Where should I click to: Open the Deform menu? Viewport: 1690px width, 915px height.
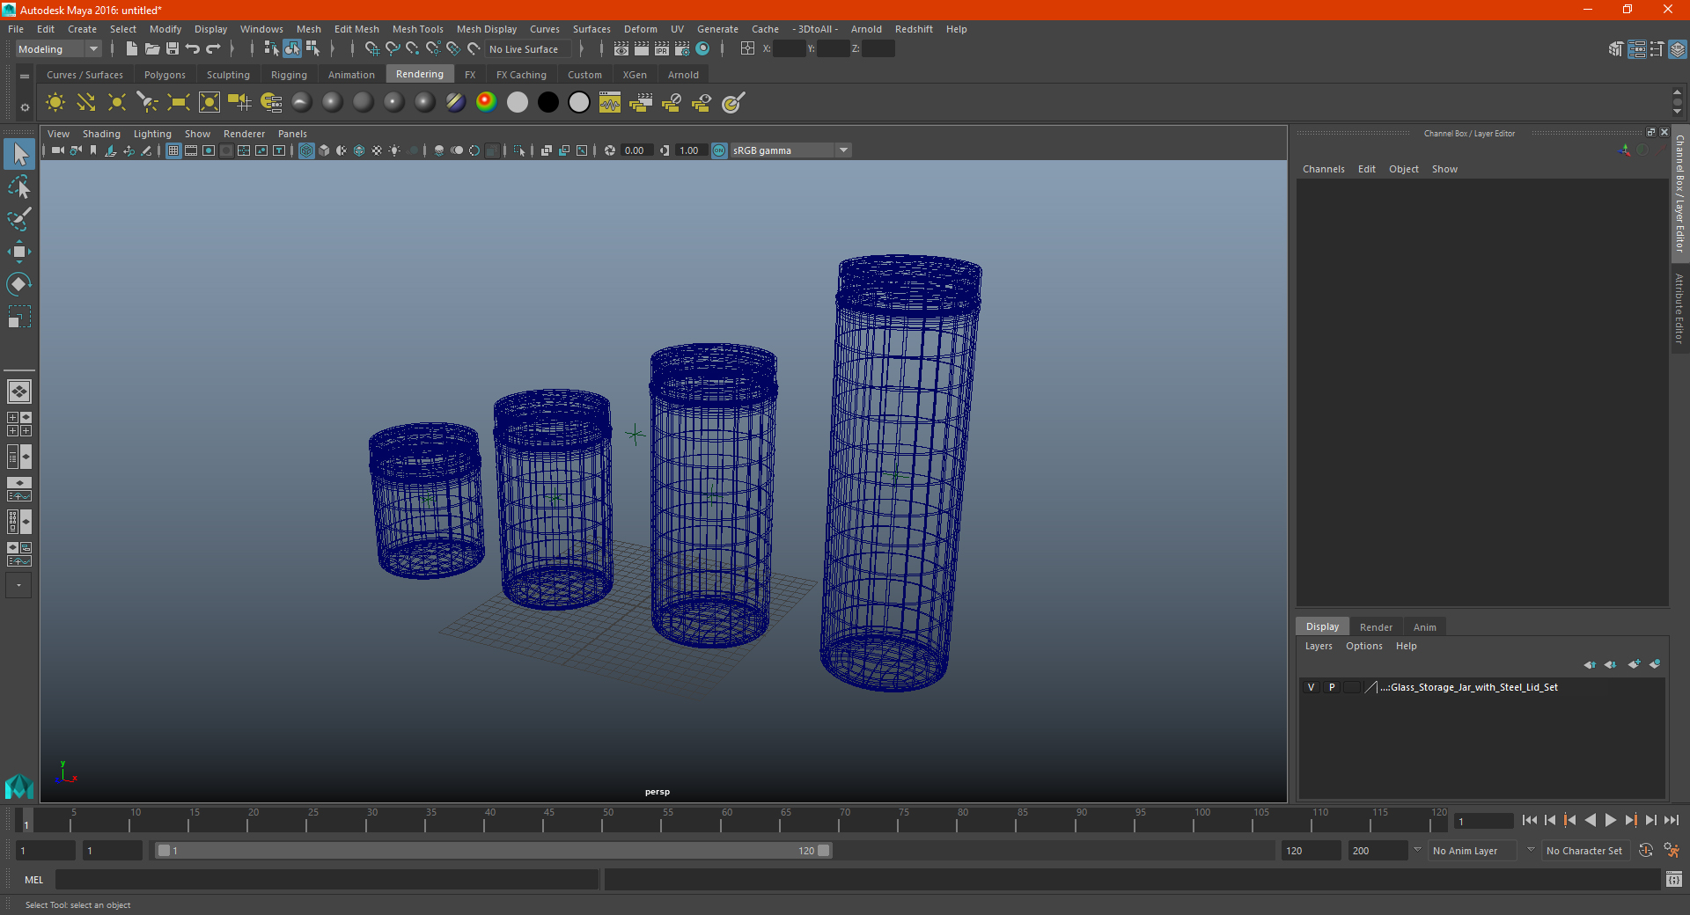(x=640, y=29)
